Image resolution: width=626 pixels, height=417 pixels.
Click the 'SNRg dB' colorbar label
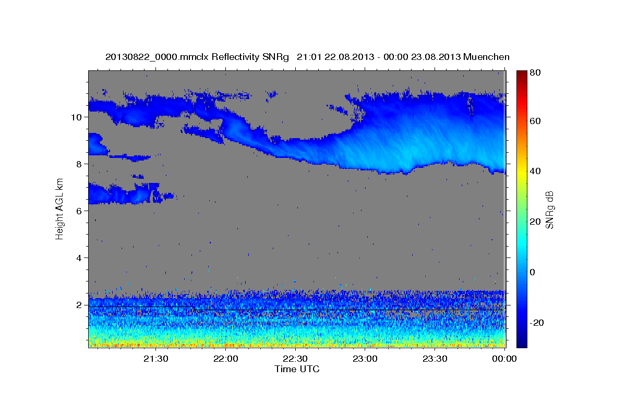click(x=549, y=209)
